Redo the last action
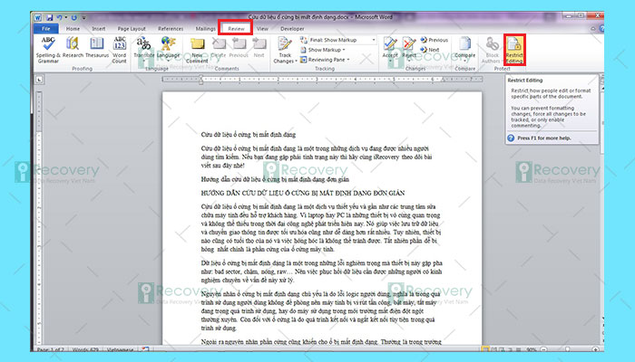 click(73, 18)
